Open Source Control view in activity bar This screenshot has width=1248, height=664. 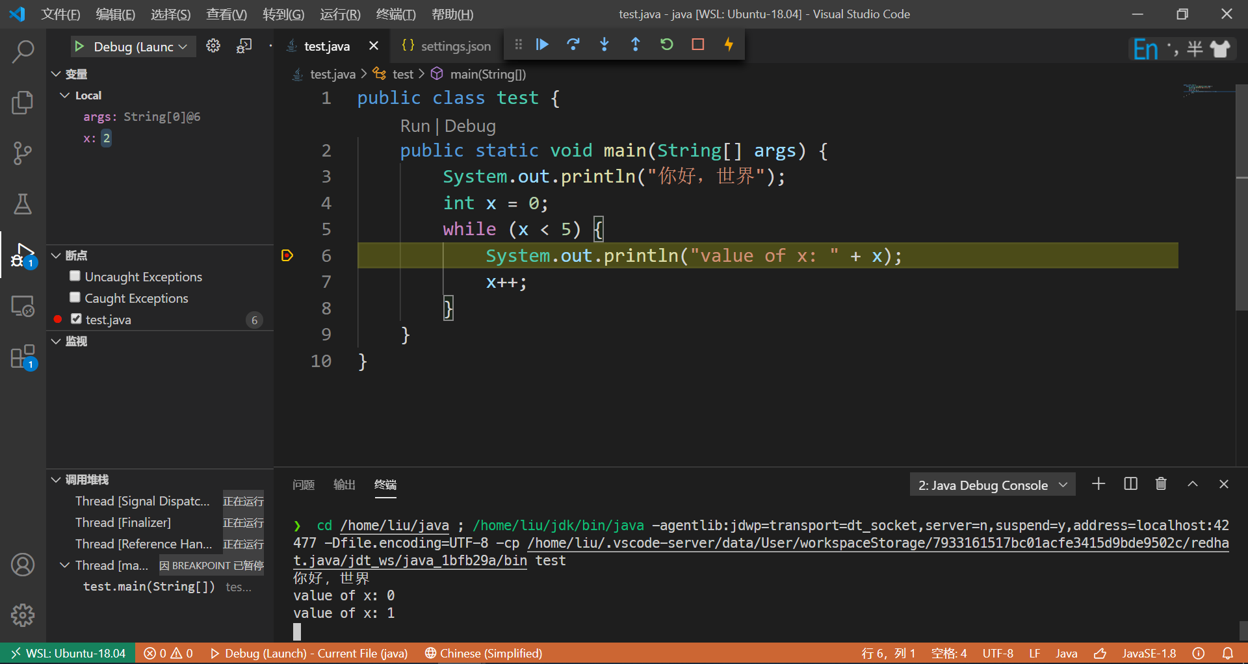point(23,153)
